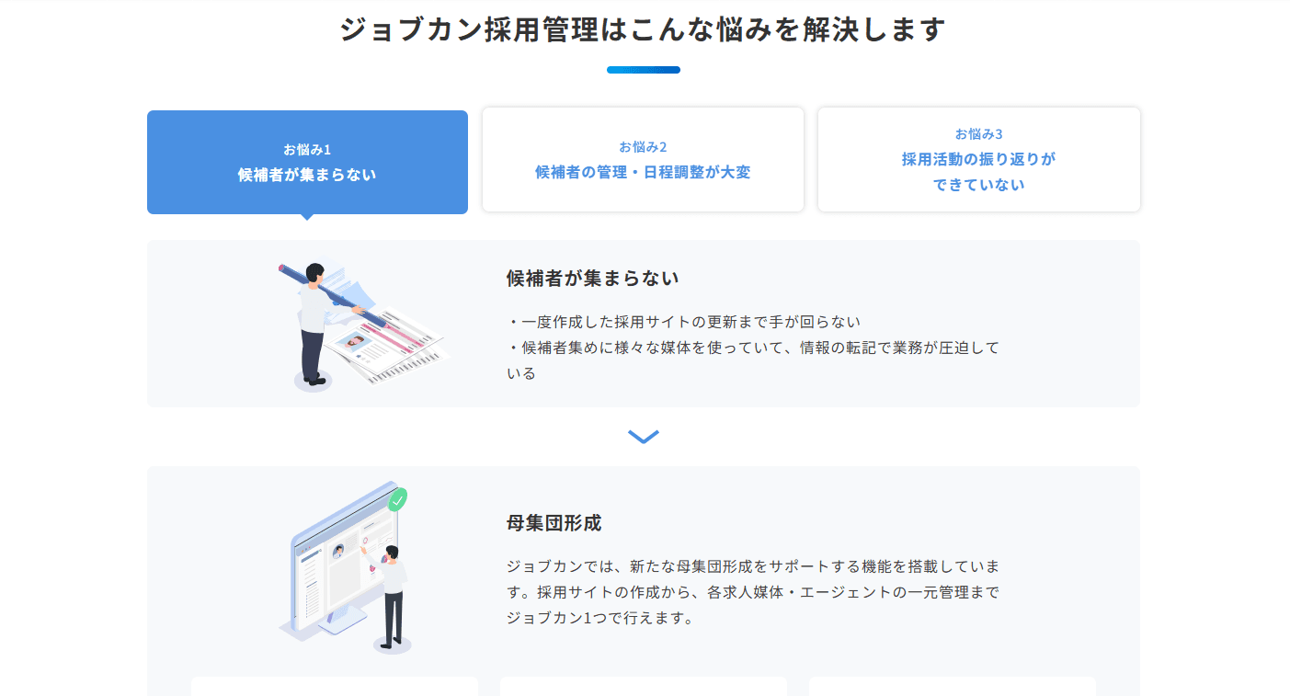Click the green checkmark badge on monitor
Screen dimensions: 1290x696
click(397, 500)
